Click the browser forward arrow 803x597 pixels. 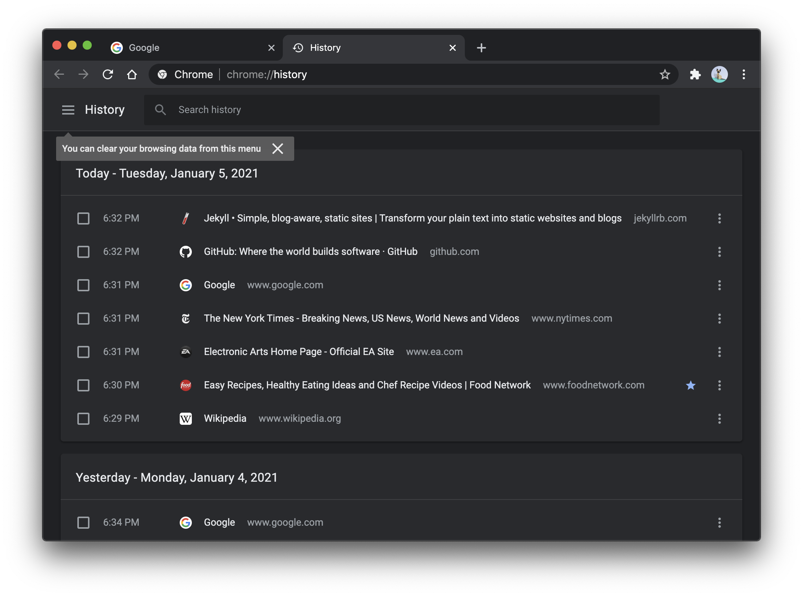83,74
